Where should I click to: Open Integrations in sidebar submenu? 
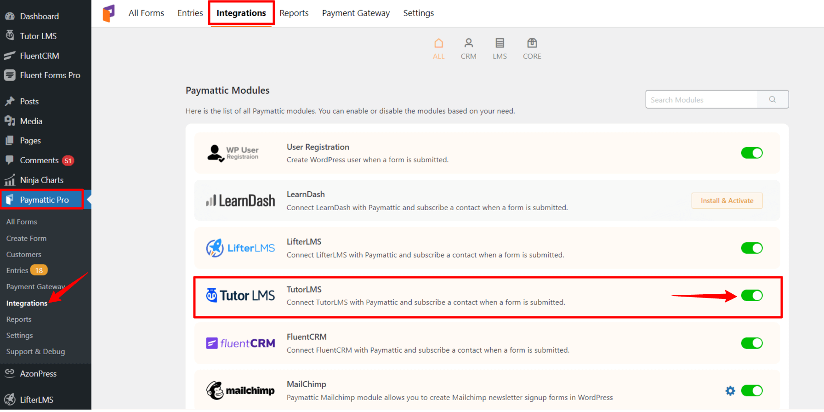27,303
